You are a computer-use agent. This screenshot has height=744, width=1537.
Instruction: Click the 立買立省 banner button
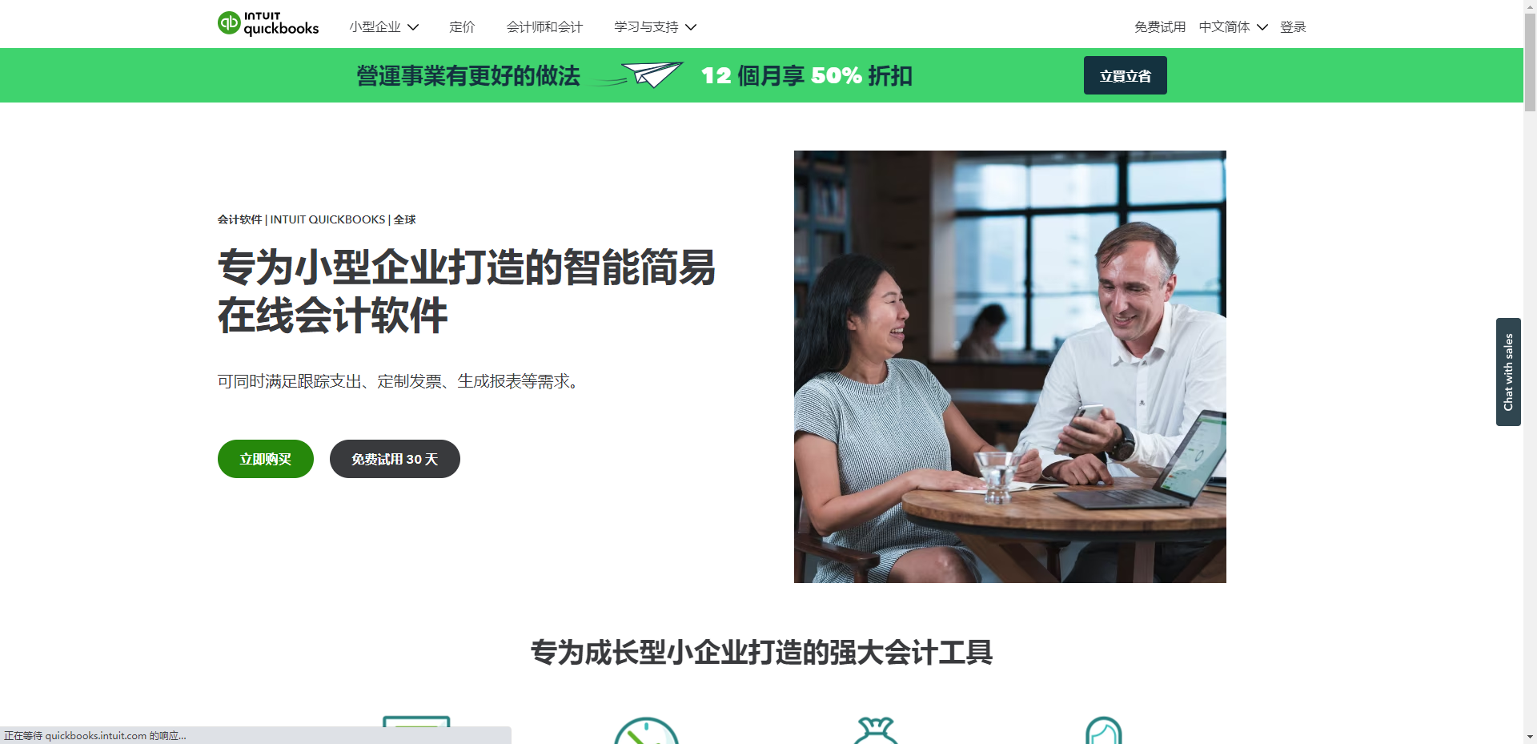[x=1125, y=75]
